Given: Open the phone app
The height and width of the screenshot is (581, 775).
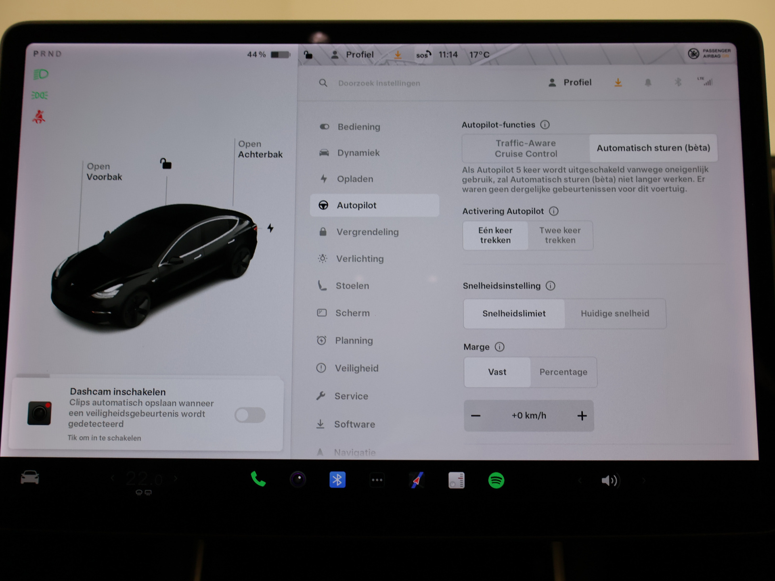Looking at the screenshot, I should point(258,479).
